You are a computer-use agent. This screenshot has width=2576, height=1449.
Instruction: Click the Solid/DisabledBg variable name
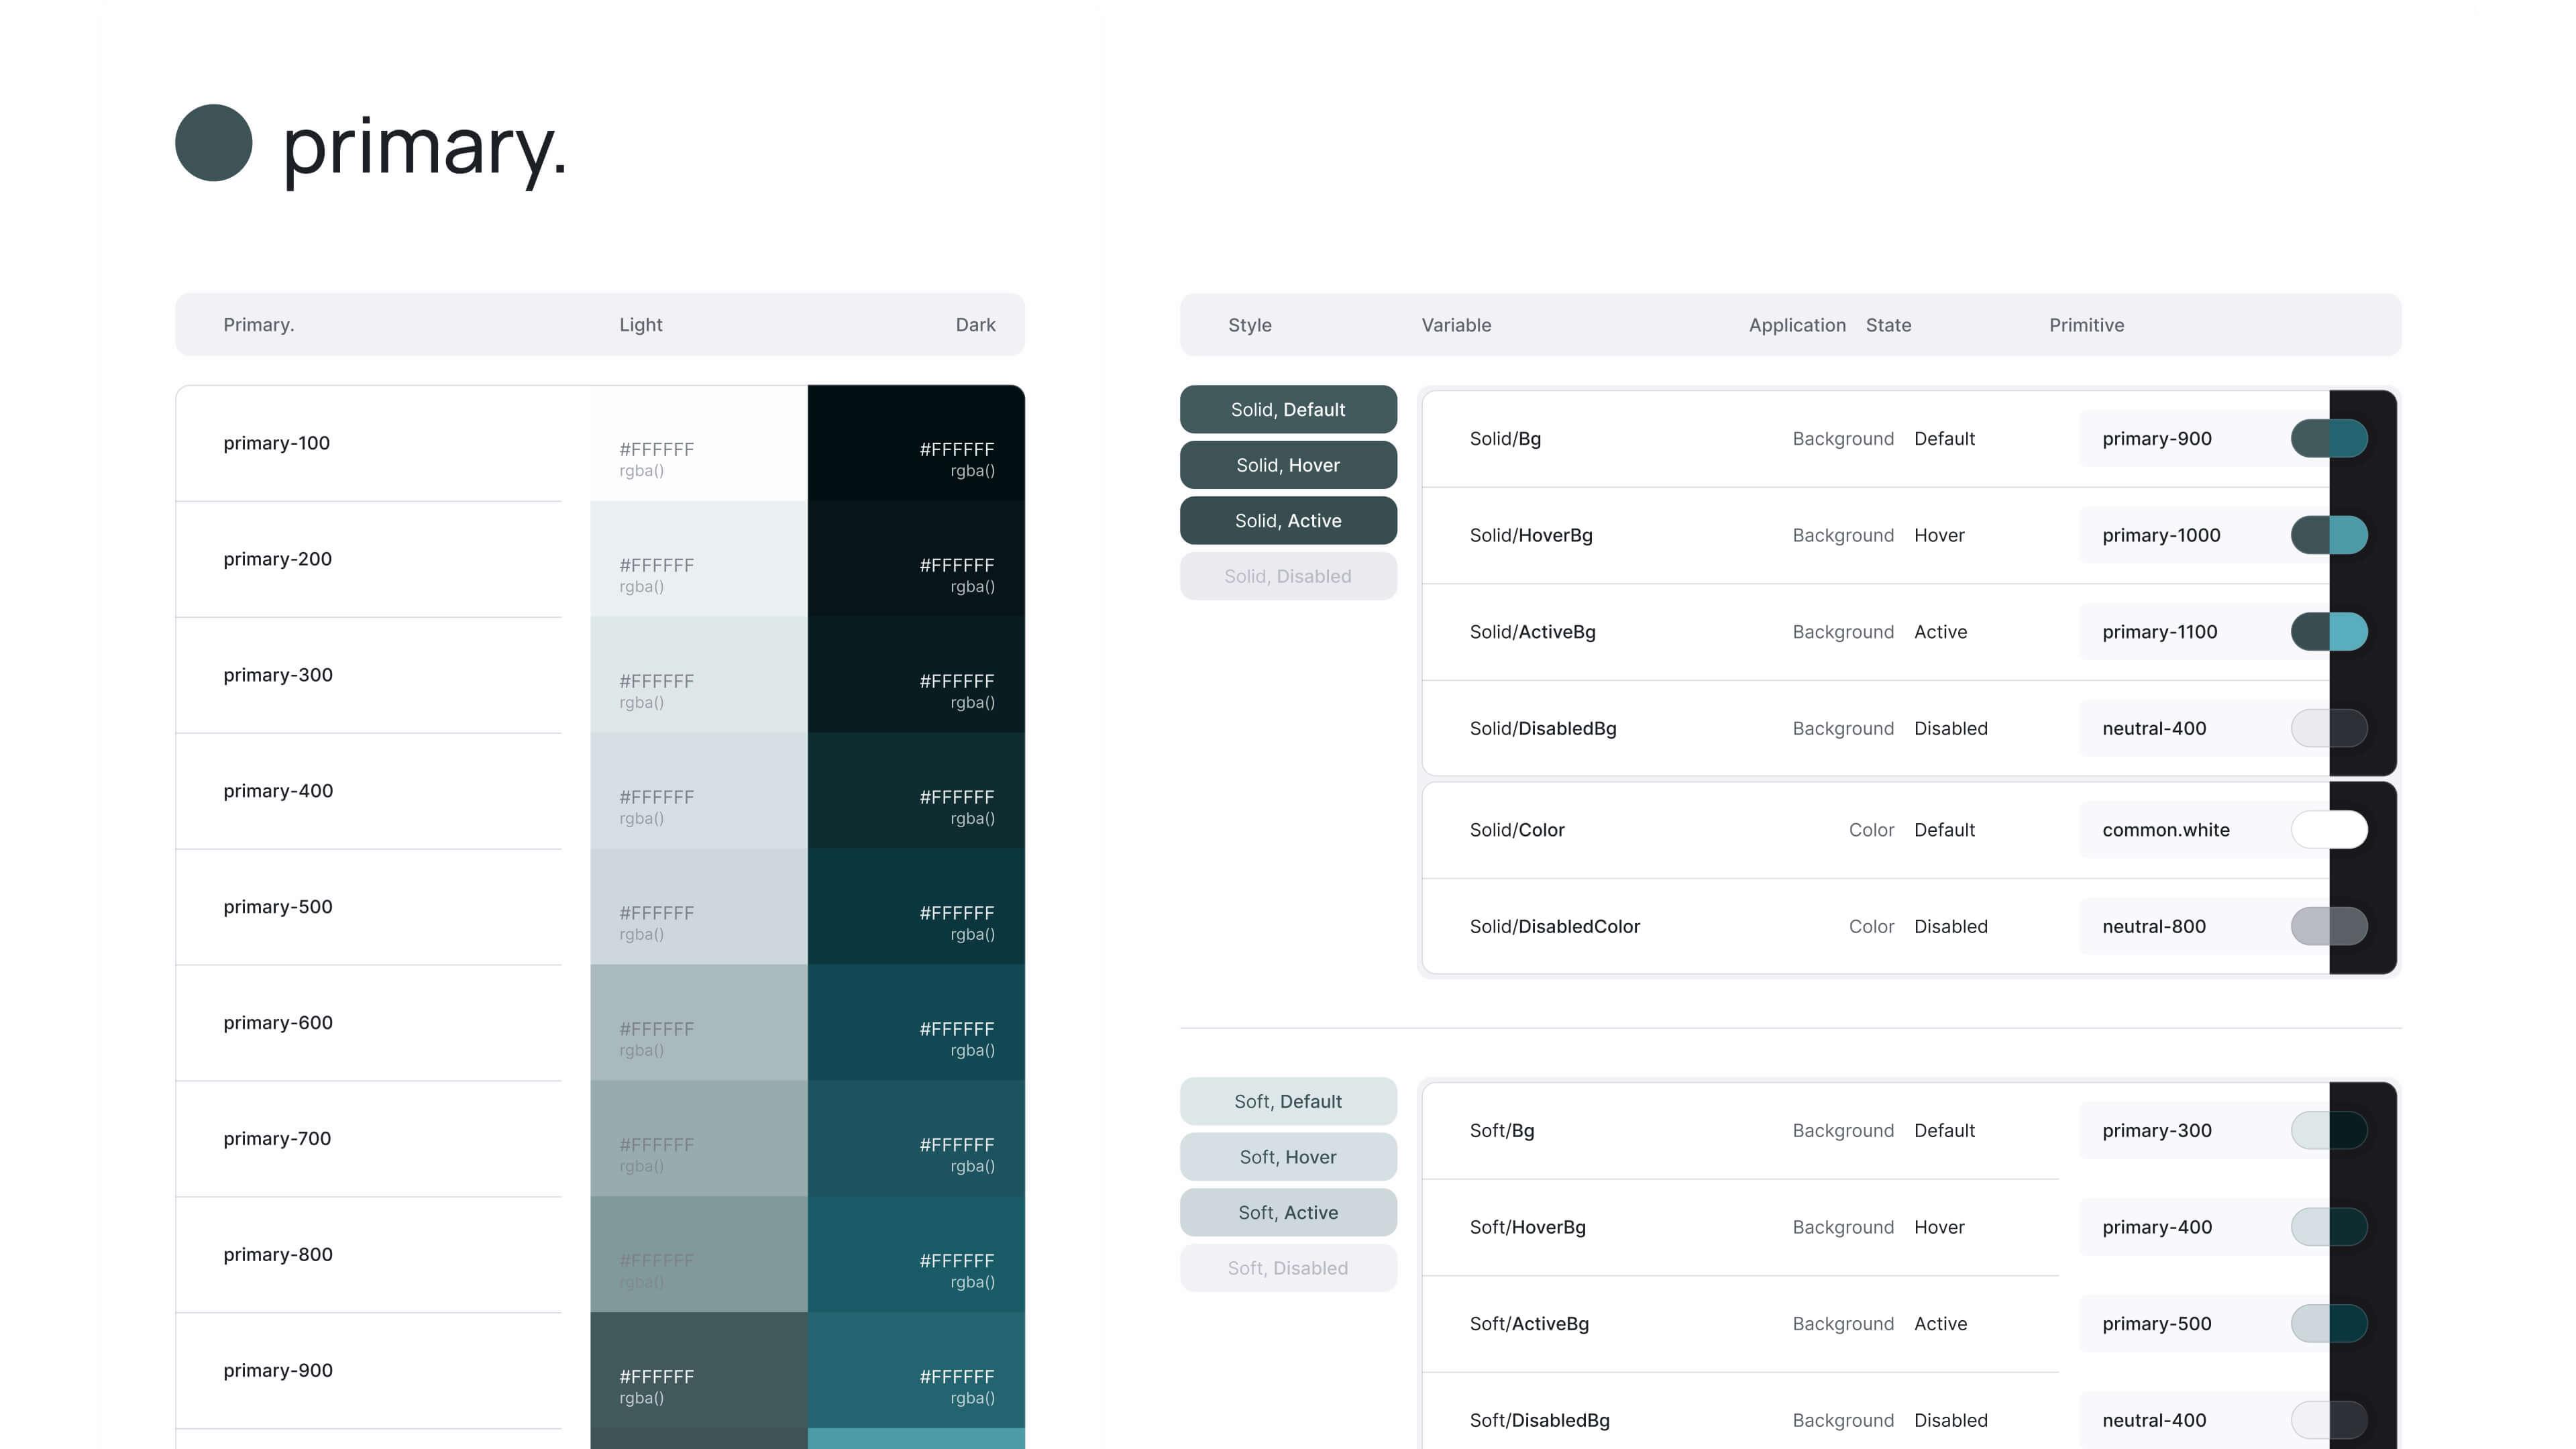(x=1543, y=728)
